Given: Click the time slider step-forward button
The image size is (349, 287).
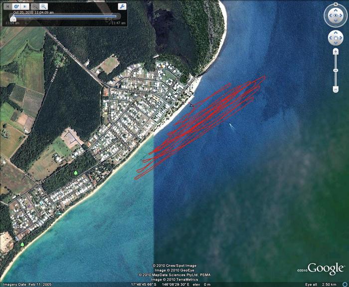Looking at the screenshot, I should [23, 6].
